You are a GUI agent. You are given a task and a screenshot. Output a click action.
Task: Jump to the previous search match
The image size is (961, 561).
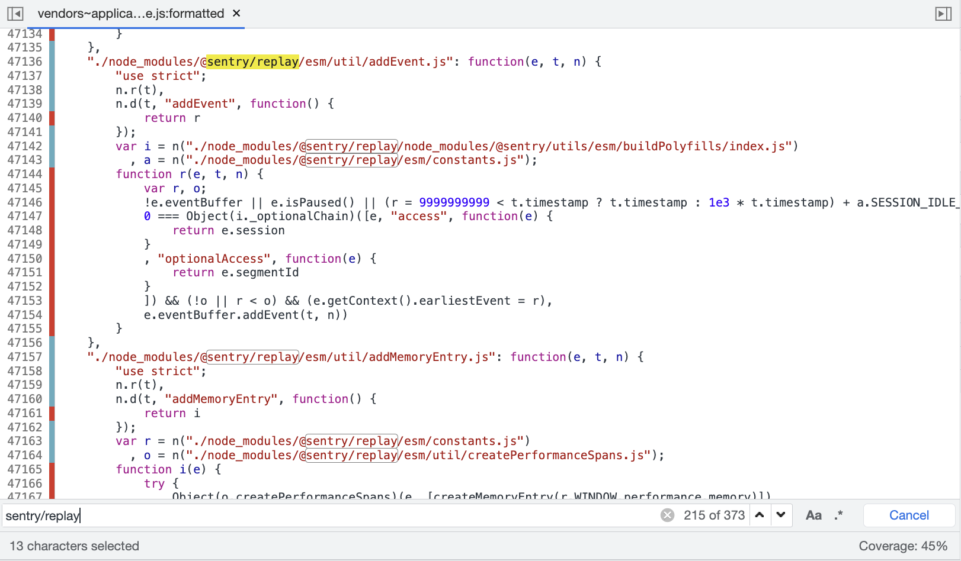760,515
